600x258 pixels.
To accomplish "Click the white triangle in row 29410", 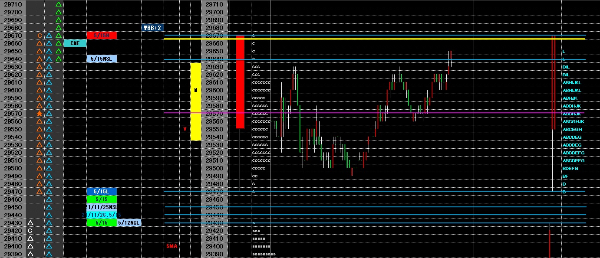I will click(30, 238).
